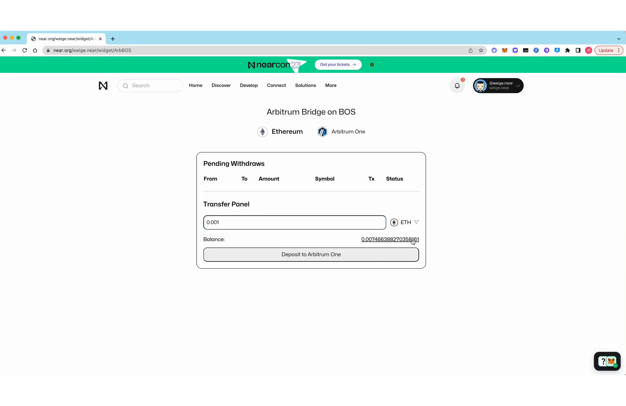Click the Status column header
Viewport: 626px width, 406px height.
[395, 179]
